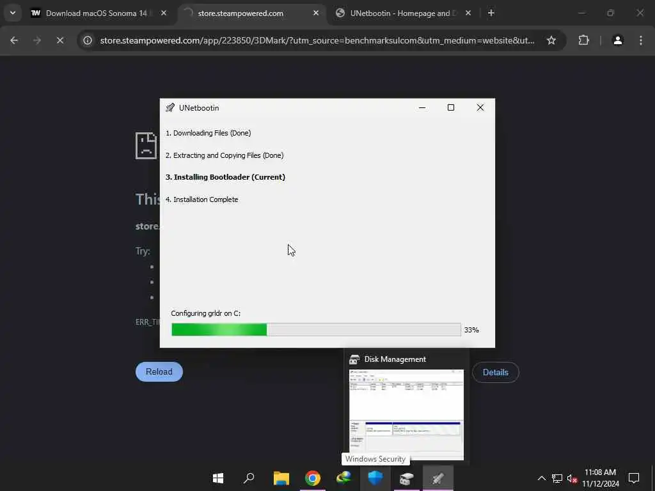655x491 pixels.
Task: Open a new Chrome tab
Action: pos(491,13)
